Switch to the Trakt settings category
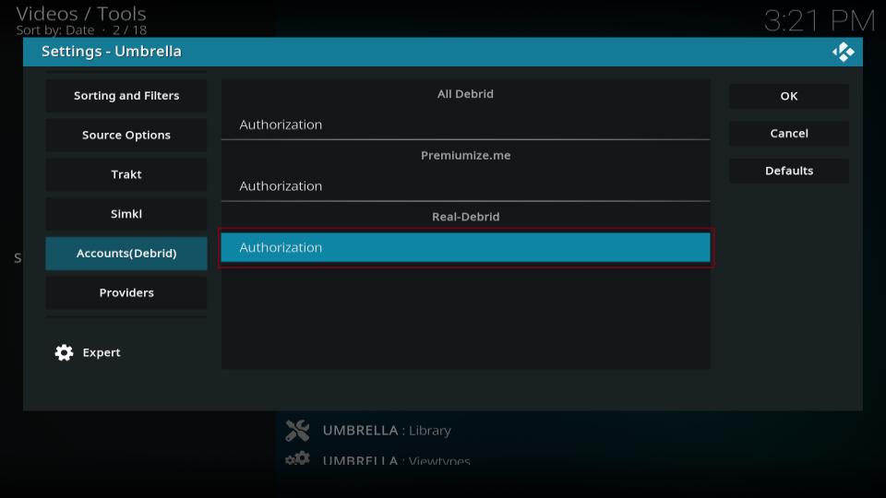 click(x=126, y=174)
